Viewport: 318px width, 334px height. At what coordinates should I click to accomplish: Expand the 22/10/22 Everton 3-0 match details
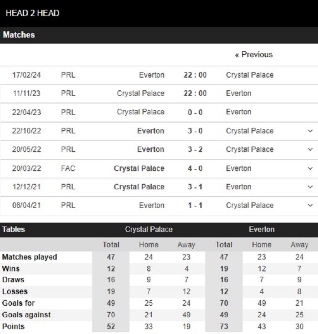click(310, 131)
